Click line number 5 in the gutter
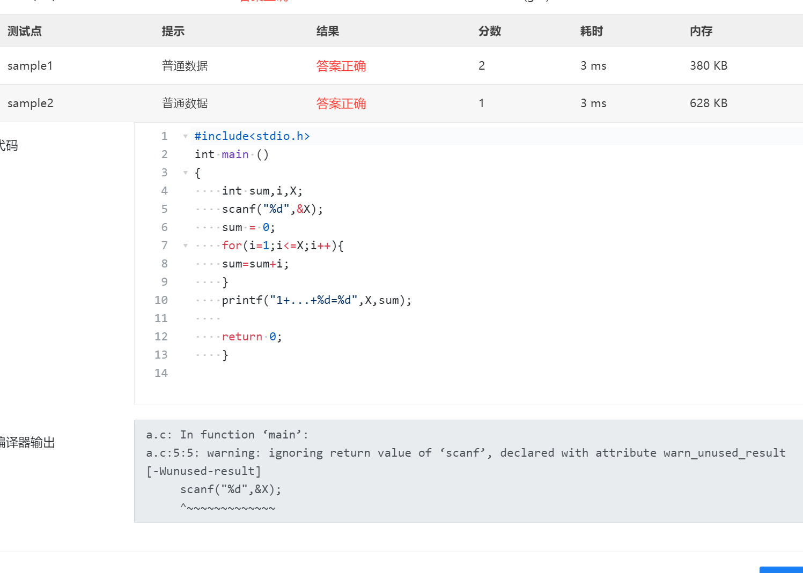Viewport: 803px width, 573px height. [164, 209]
